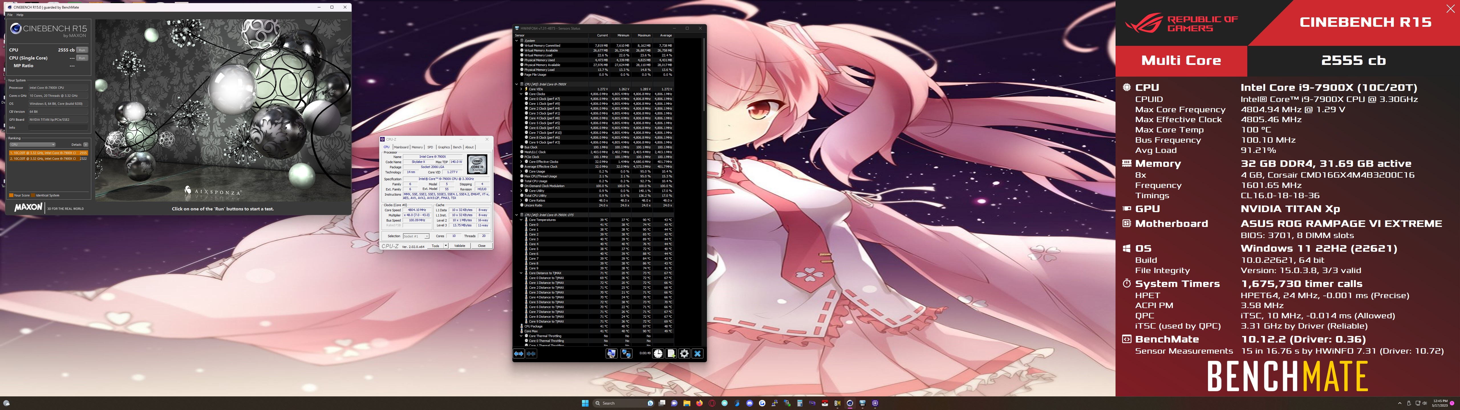Click the Cinebench Info text field
Screen dimensions: 1460x410
[x=58, y=128]
